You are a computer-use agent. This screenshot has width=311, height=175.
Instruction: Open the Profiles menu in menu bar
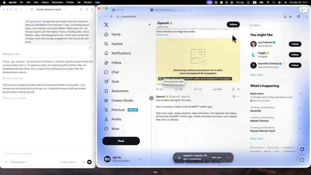[70, 2]
